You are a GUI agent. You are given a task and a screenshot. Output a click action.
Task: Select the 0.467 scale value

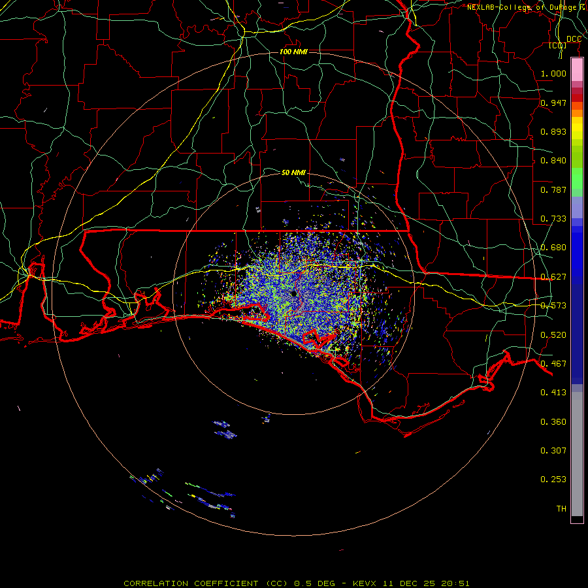pos(553,364)
